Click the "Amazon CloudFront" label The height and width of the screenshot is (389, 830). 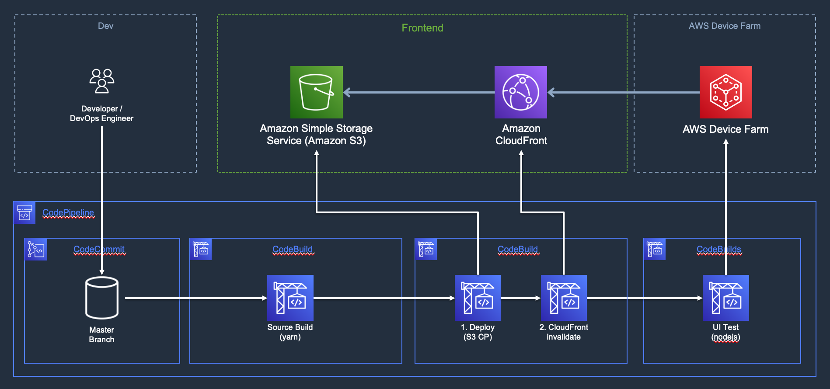pos(521,135)
